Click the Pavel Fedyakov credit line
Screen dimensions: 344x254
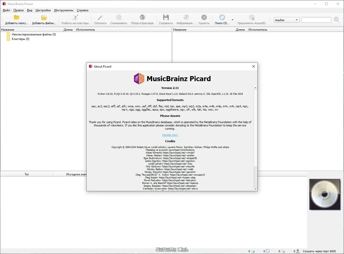click(170, 180)
